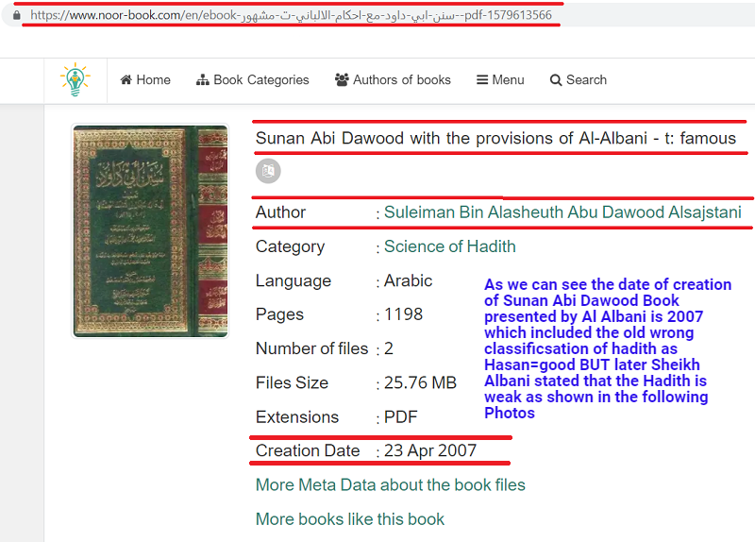Click the hamburger Menu icon
Screen dimensions: 755x542
(482, 80)
